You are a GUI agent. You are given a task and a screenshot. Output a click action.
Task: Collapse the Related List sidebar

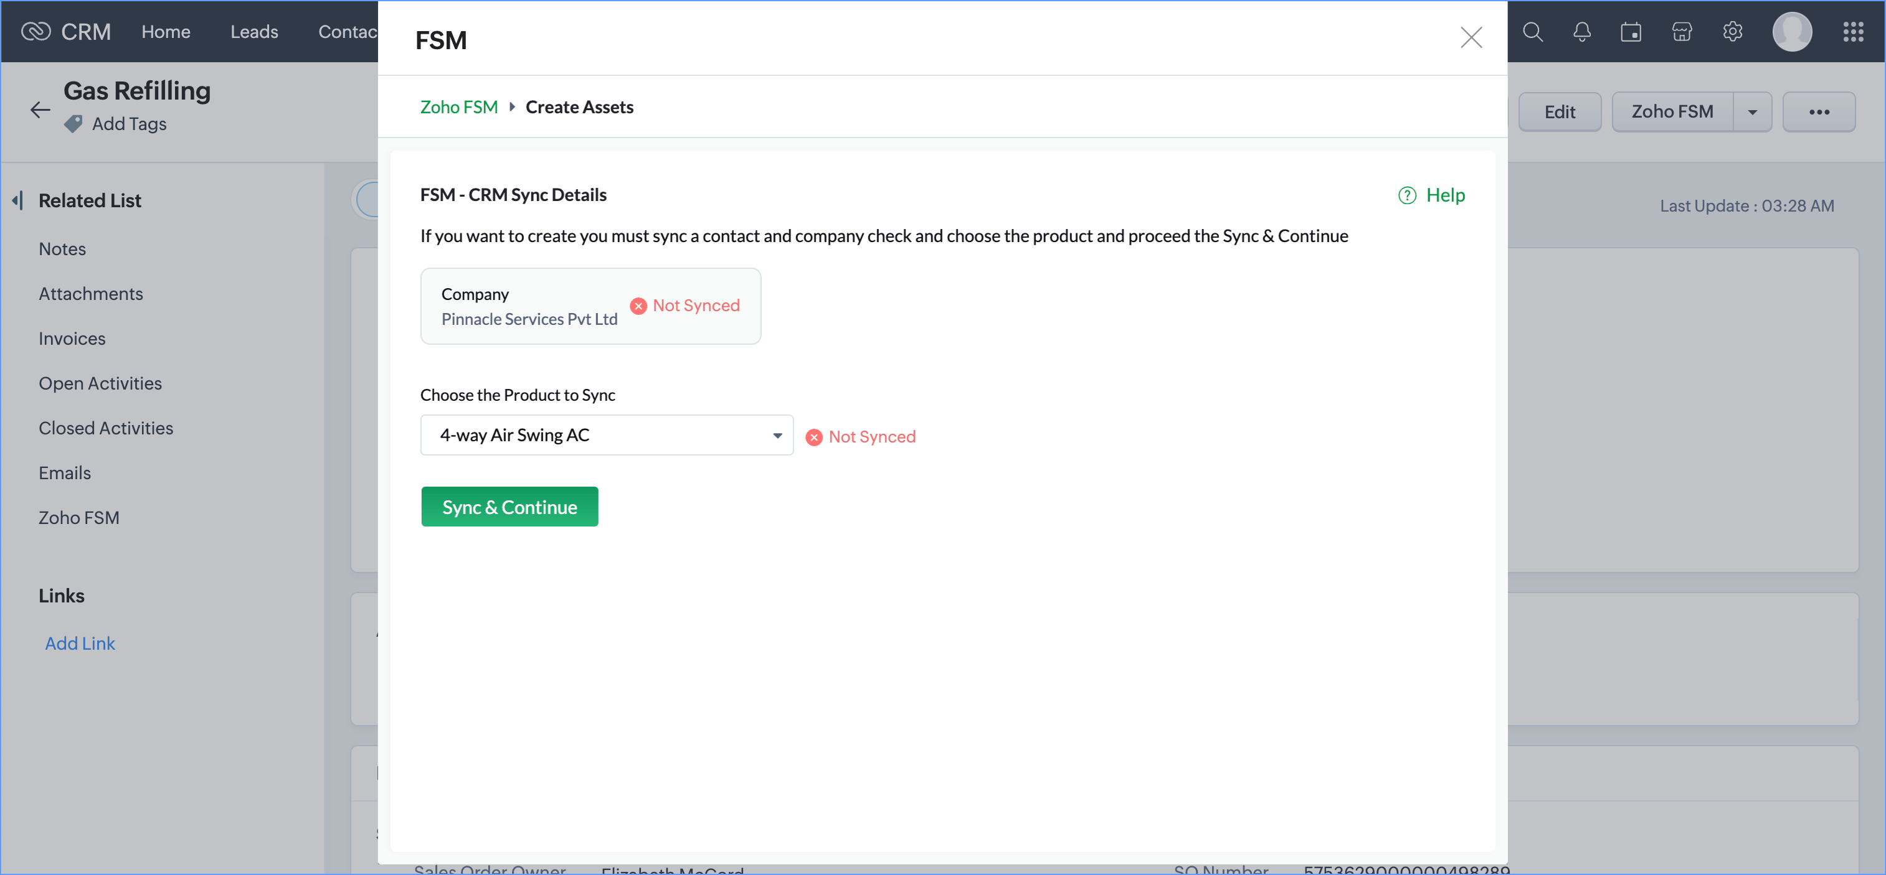[17, 200]
